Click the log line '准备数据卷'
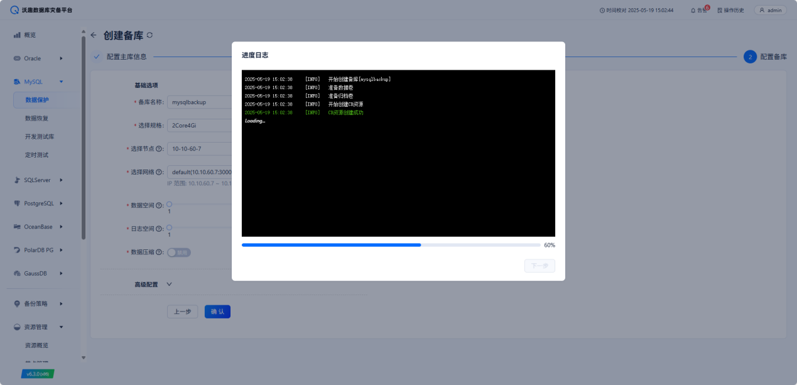 tap(340, 87)
